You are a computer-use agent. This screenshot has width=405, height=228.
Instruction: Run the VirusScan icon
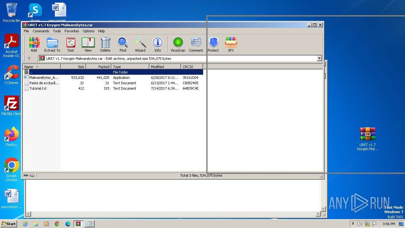(178, 44)
